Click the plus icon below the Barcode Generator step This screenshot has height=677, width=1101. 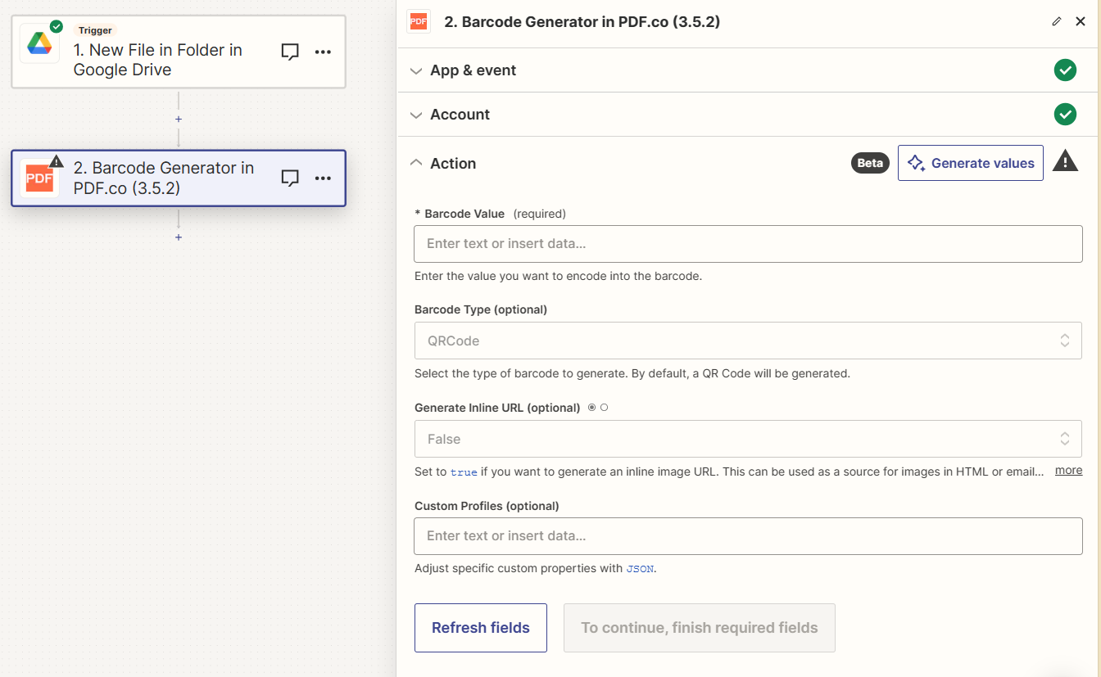pos(178,237)
